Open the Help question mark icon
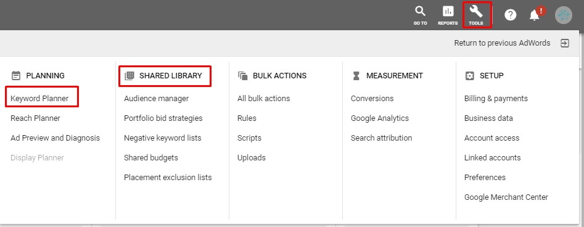Image resolution: width=584 pixels, height=227 pixels. tap(510, 15)
